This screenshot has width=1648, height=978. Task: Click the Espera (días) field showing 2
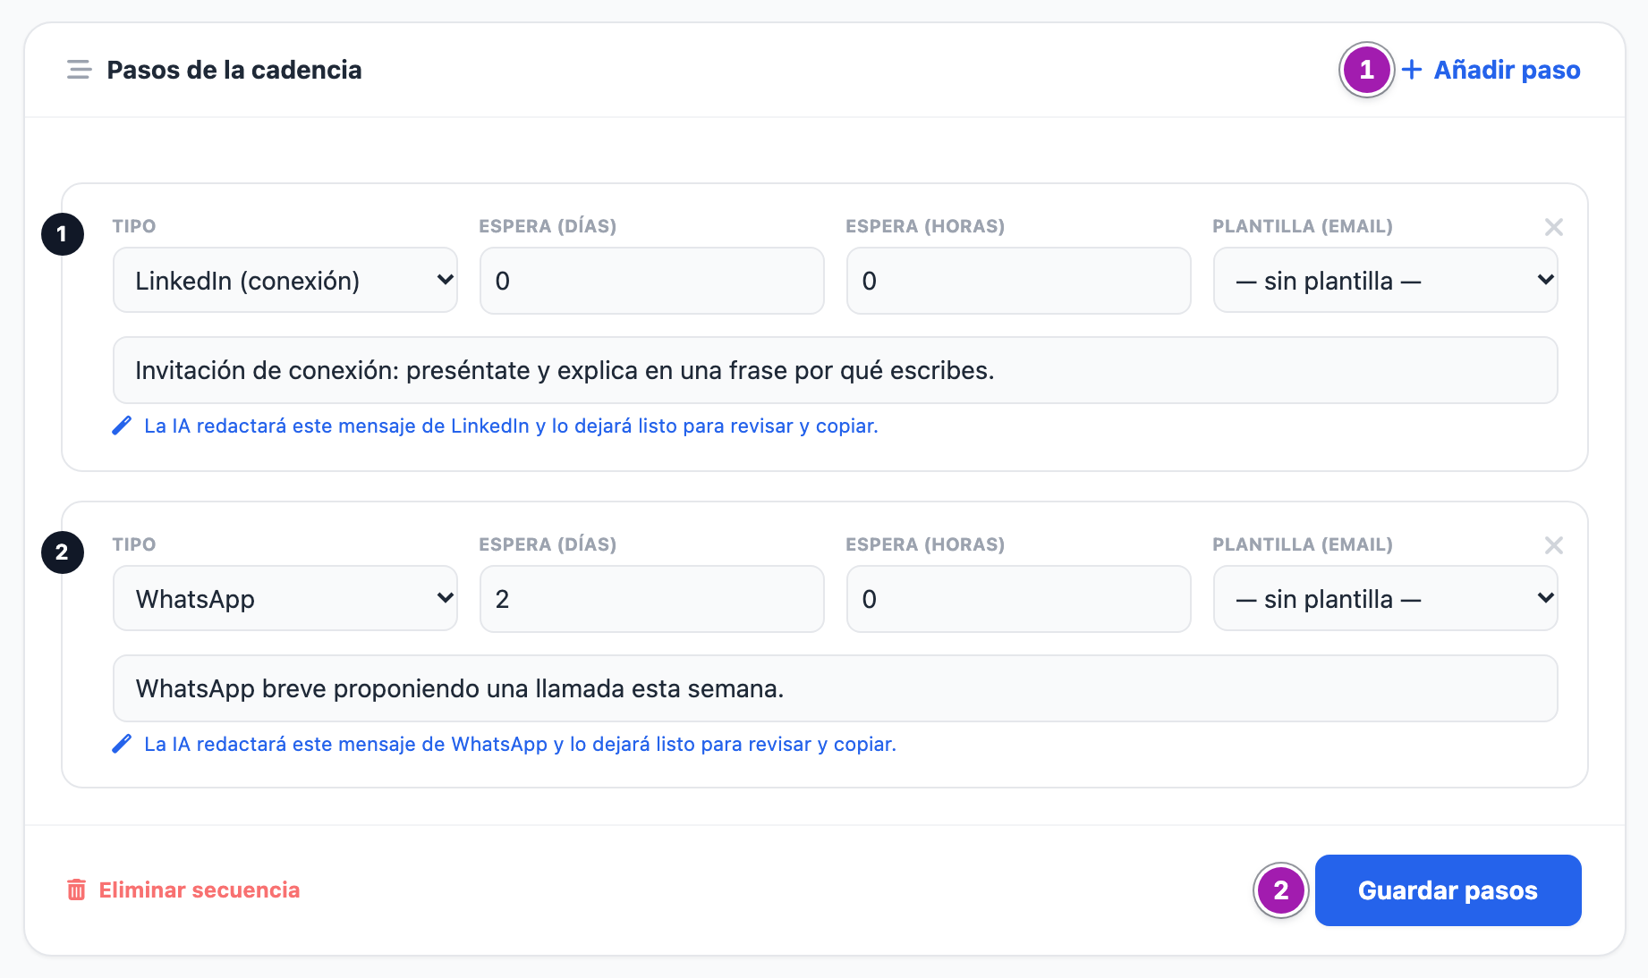coord(652,599)
